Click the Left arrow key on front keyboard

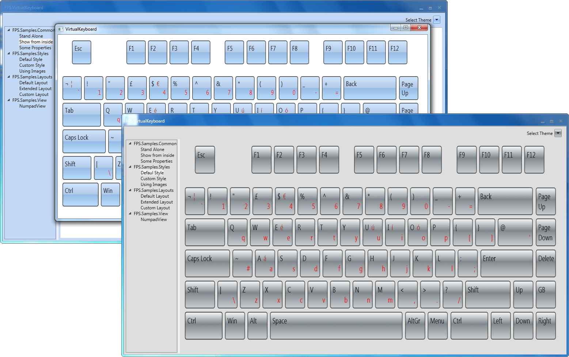pyautogui.click(x=501, y=326)
